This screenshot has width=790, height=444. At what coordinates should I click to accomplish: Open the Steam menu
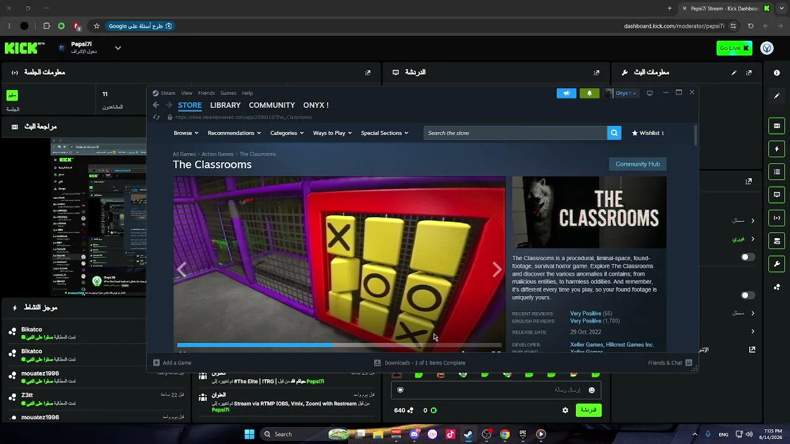click(x=168, y=93)
